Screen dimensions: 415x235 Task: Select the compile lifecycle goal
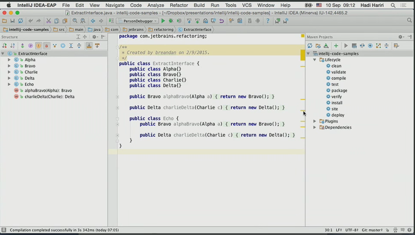(339, 78)
